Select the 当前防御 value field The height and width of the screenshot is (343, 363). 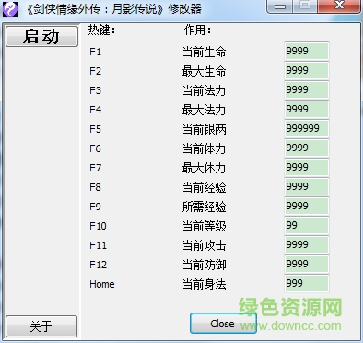tap(307, 264)
